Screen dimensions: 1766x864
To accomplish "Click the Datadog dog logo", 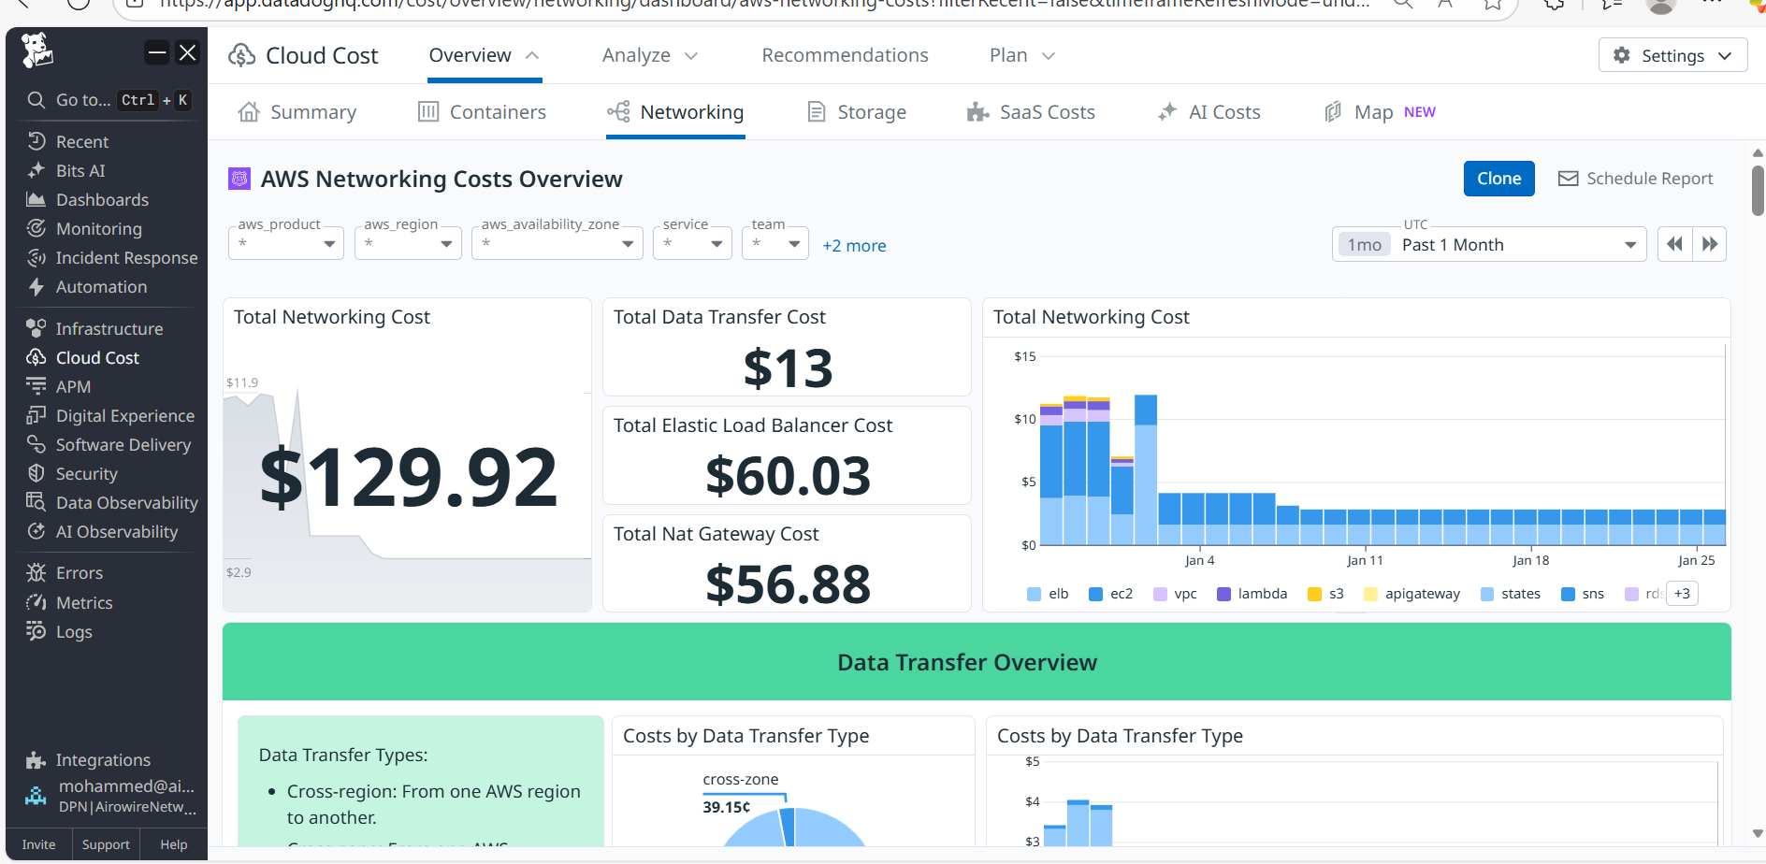I will click(37, 50).
